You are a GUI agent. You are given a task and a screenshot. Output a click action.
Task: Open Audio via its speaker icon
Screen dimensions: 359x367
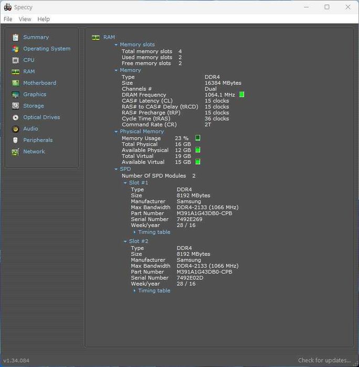15,129
